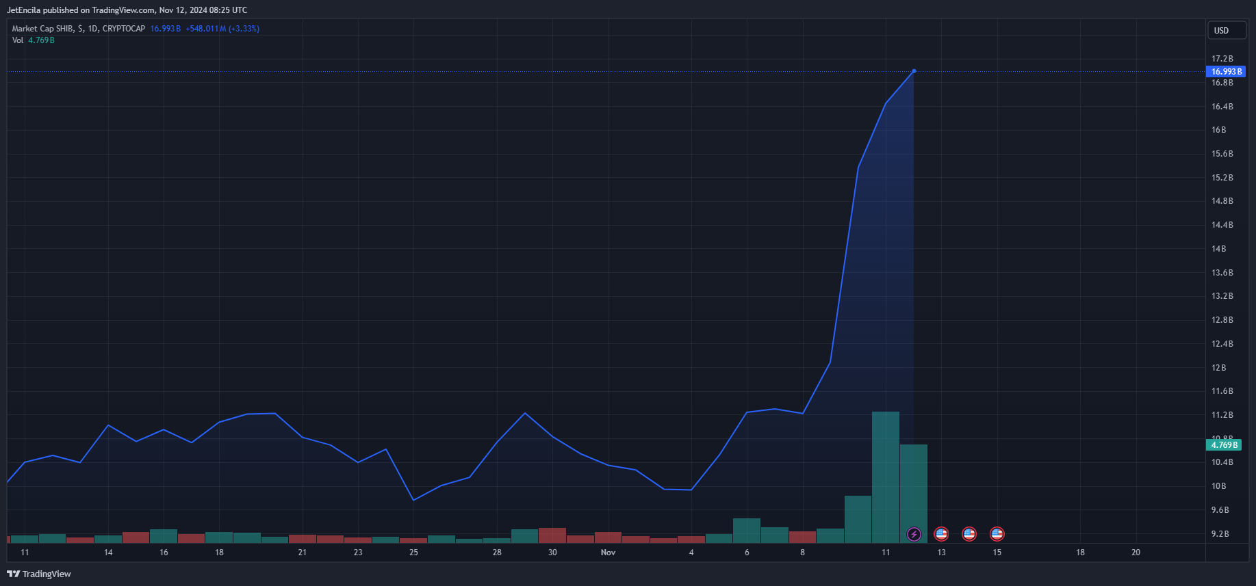Click the green 4.769B volume axis label
Viewport: 1256px width, 586px height.
coord(1224,445)
